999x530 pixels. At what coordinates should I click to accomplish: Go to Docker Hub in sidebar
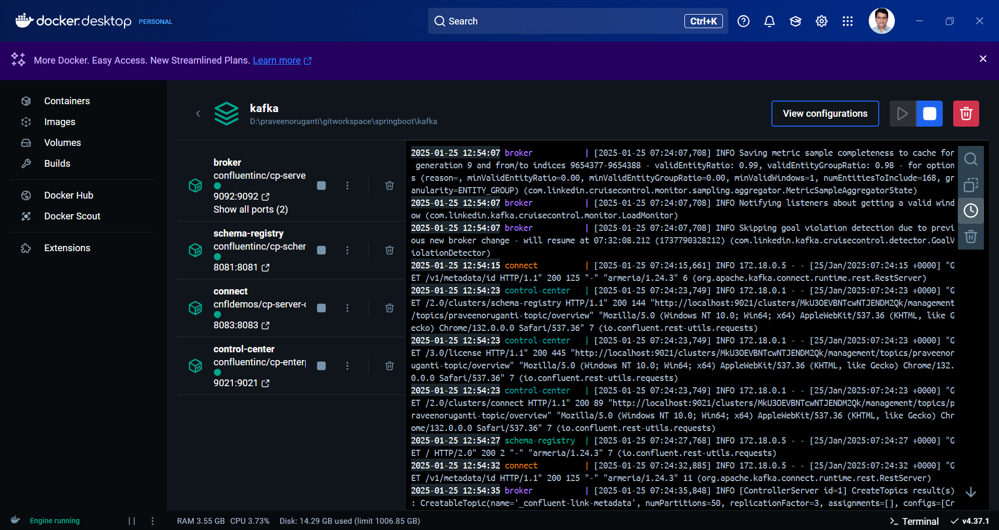tap(68, 195)
